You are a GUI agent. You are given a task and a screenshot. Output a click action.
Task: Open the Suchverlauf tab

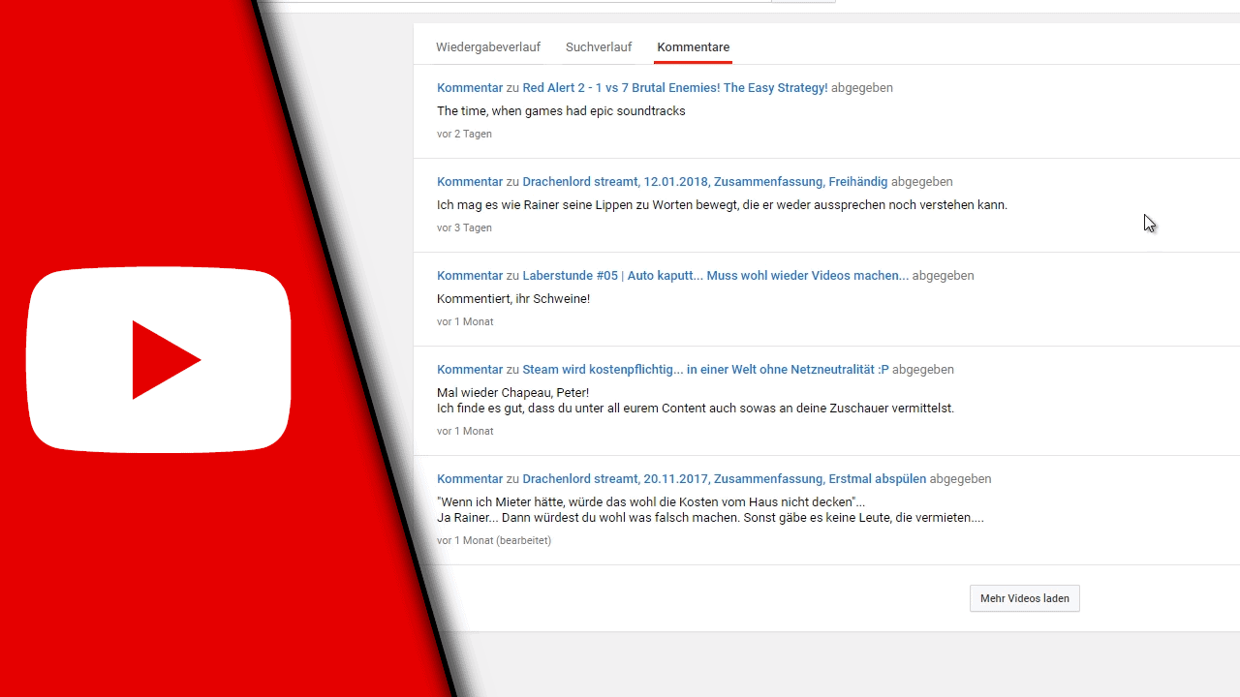point(599,46)
